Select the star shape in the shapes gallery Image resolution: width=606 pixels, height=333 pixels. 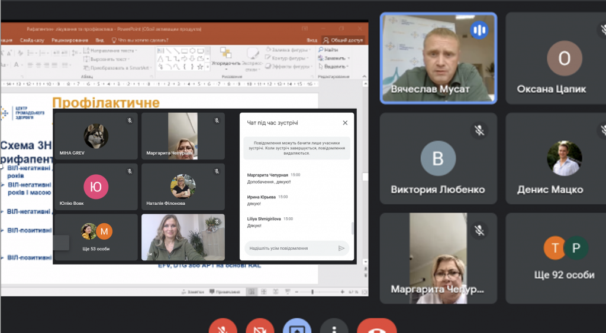click(200, 67)
